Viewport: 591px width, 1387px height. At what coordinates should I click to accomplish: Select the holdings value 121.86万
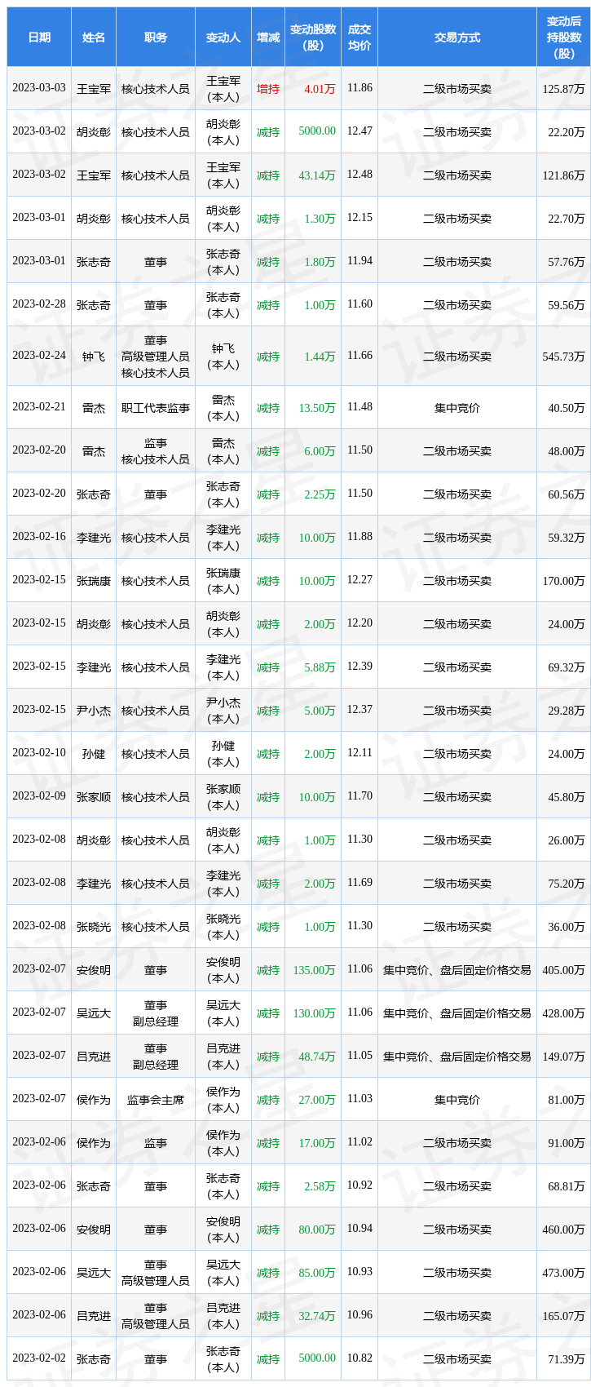564,175
